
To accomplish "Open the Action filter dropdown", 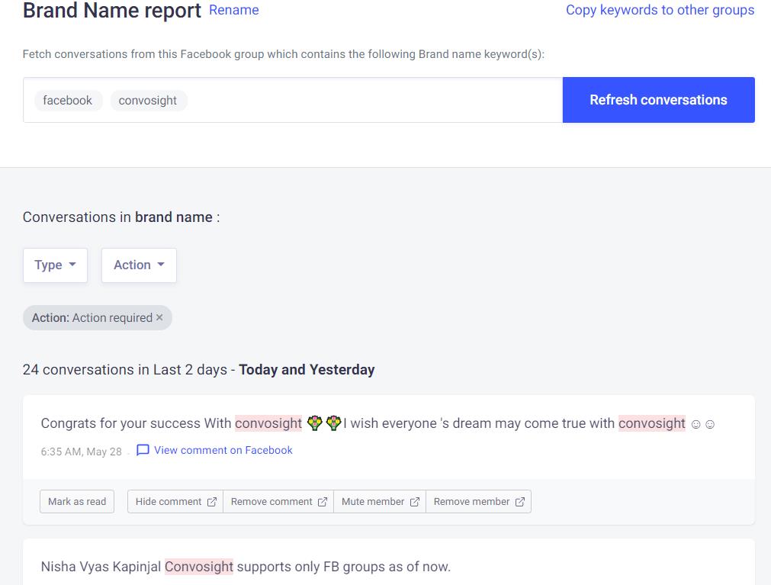I will pyautogui.click(x=138, y=265).
